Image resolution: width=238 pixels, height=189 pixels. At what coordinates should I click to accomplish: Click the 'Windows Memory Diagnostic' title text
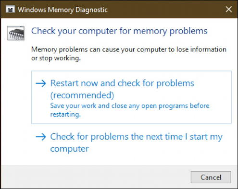(x=63, y=10)
